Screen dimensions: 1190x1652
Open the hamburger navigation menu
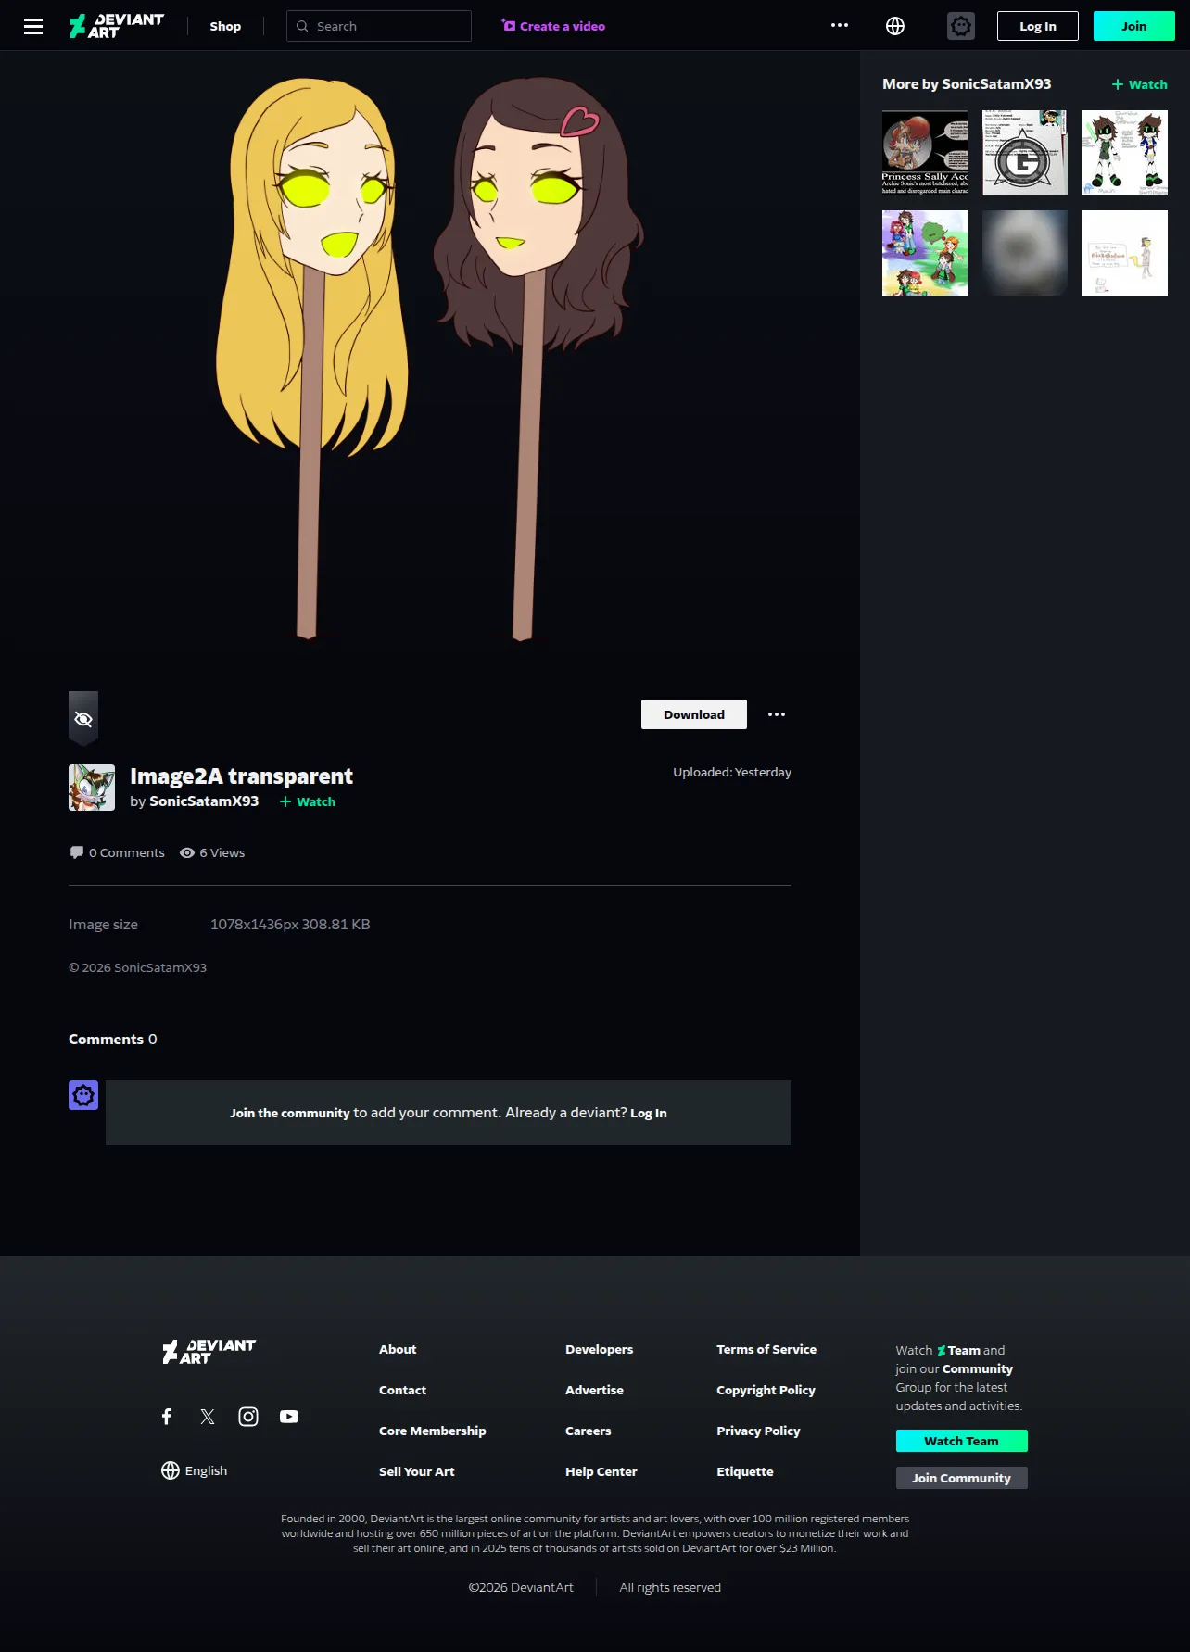33,26
